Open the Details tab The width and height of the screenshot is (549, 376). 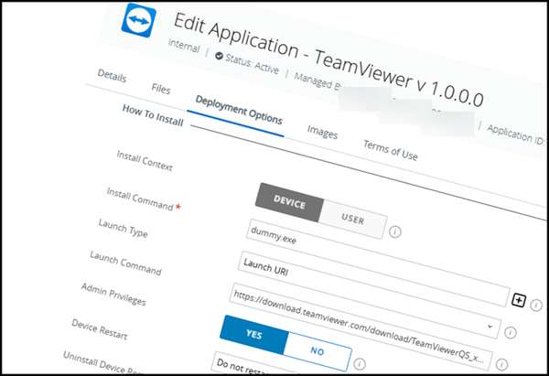point(112,76)
